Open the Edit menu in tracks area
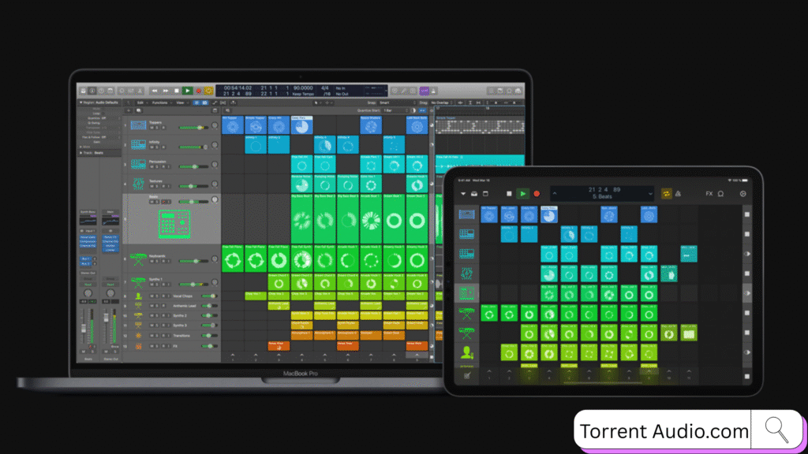Screen dimensions: 808x454 point(140,102)
